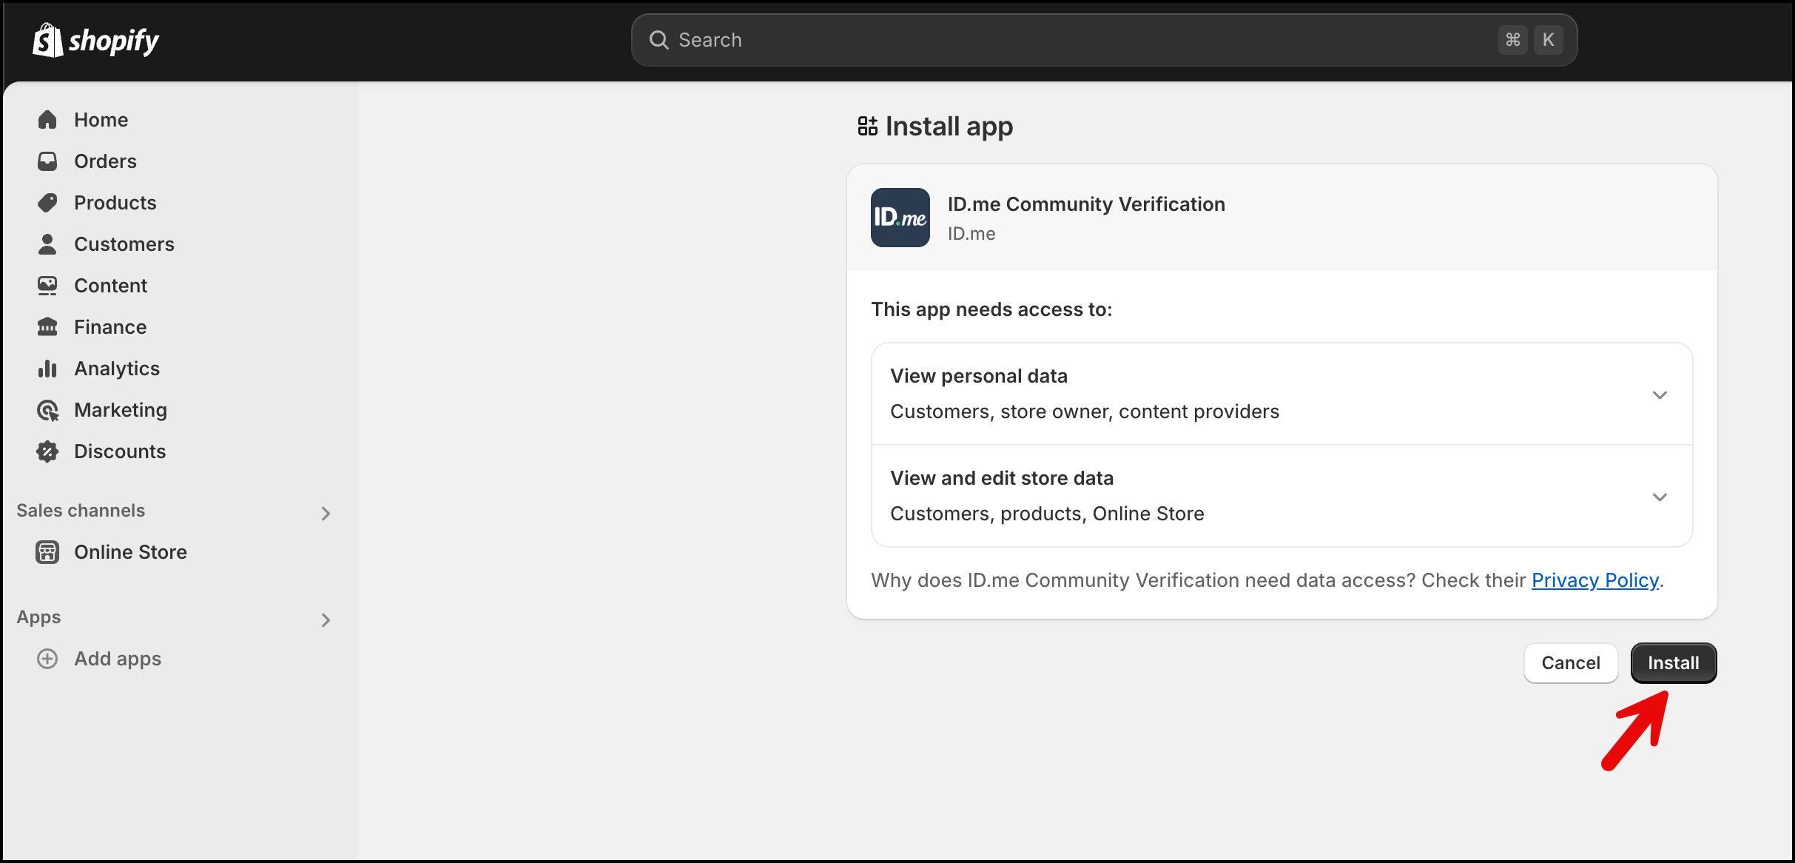
Task: Click the Orders inbox icon
Action: pyautogui.click(x=47, y=161)
